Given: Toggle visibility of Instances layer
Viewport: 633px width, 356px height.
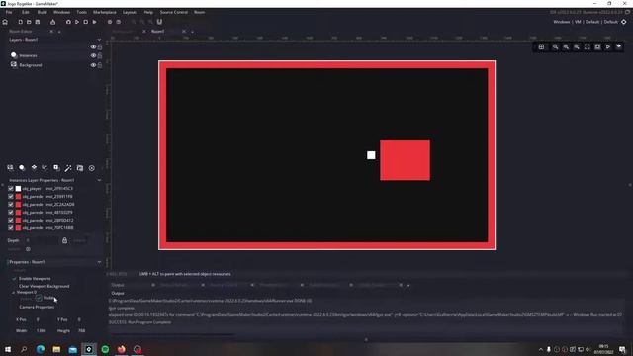Looking at the screenshot, I should [x=93, y=55].
